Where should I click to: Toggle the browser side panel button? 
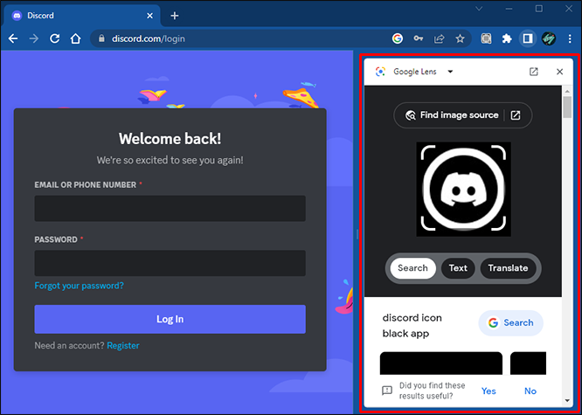[528, 38]
